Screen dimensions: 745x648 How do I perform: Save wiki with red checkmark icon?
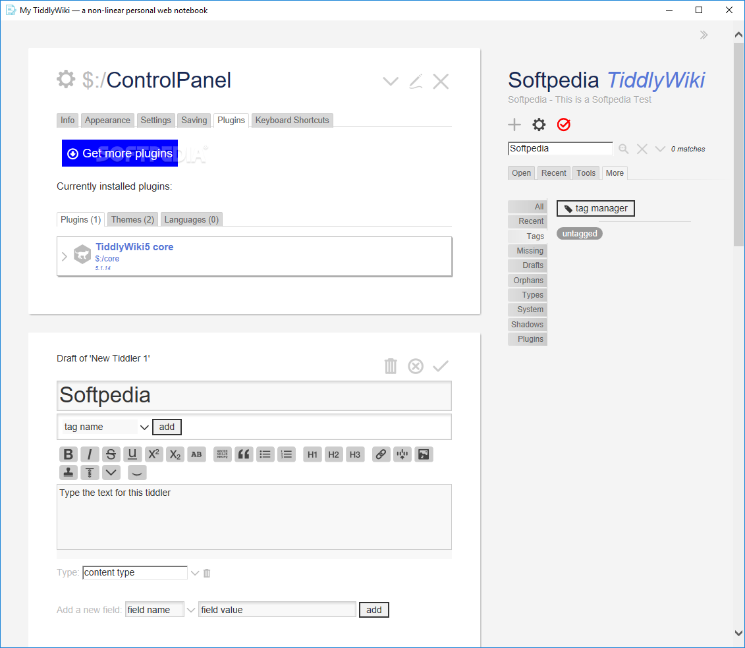tap(563, 124)
